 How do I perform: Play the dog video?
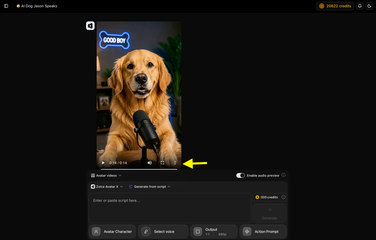[103, 163]
